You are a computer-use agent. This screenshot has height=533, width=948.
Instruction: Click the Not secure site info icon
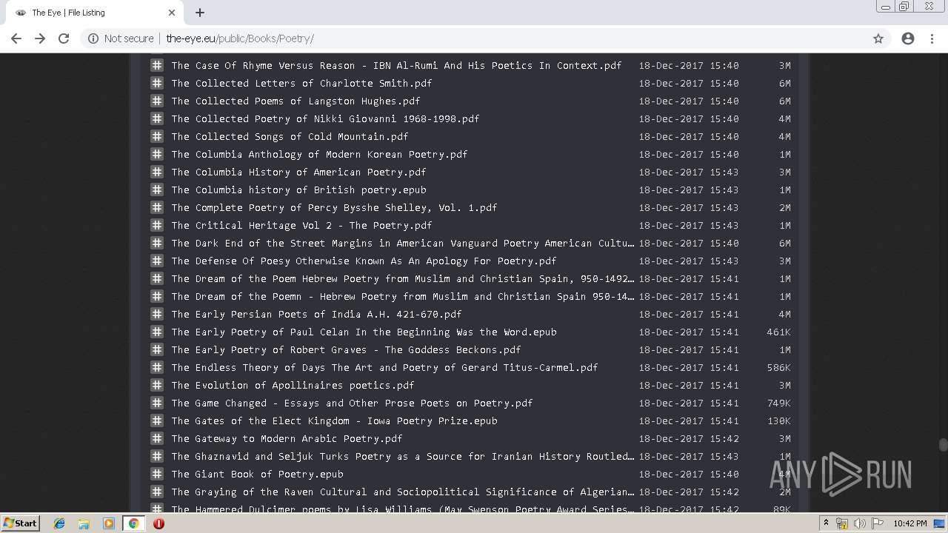(x=93, y=38)
